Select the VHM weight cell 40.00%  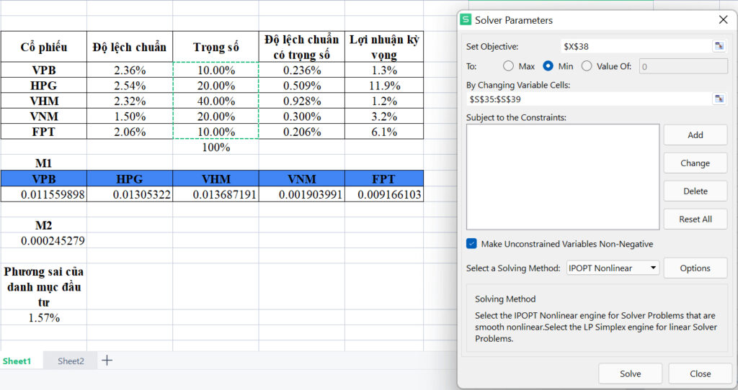click(x=216, y=101)
